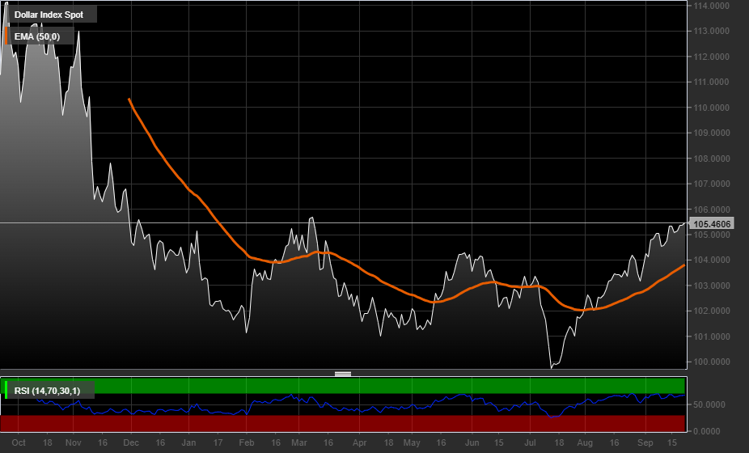
Task: Open the RSI (14,70,30,1) indicator label
Action: click(47, 391)
